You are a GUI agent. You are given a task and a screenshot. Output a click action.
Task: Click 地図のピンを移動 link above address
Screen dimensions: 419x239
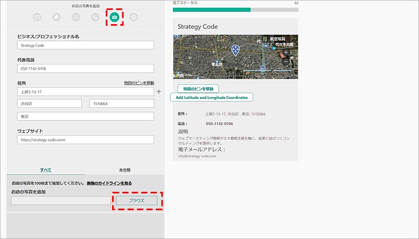point(139,83)
